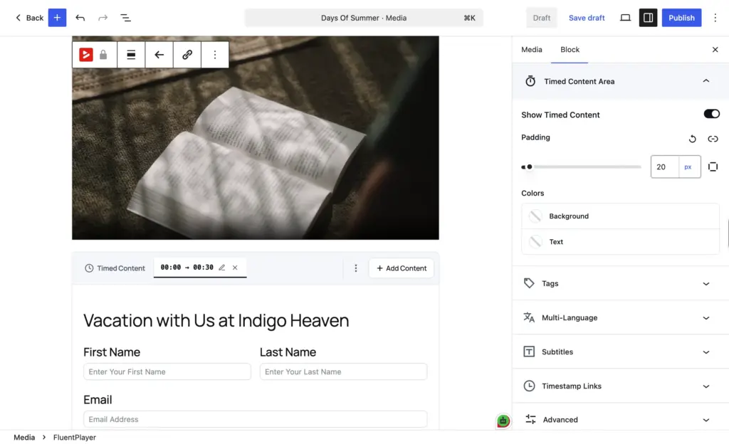
Task: Expand the Subtitles section
Action: pyautogui.click(x=621, y=351)
